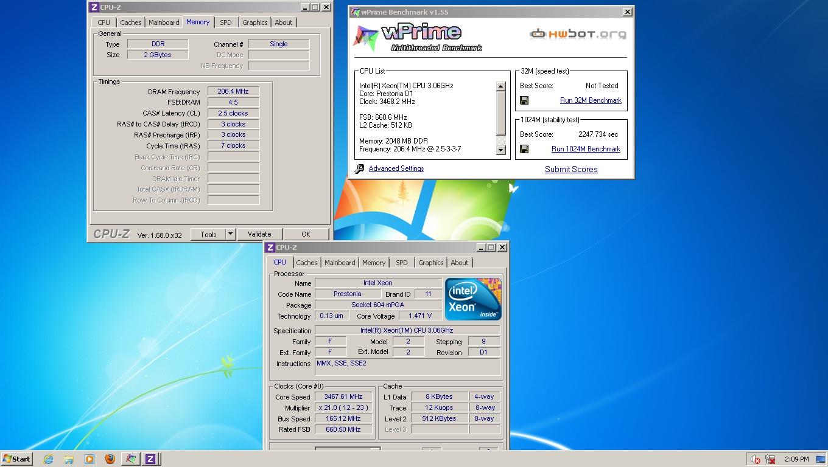
Task: Click the Rated FSB value 660.50 MHz
Action: point(343,429)
